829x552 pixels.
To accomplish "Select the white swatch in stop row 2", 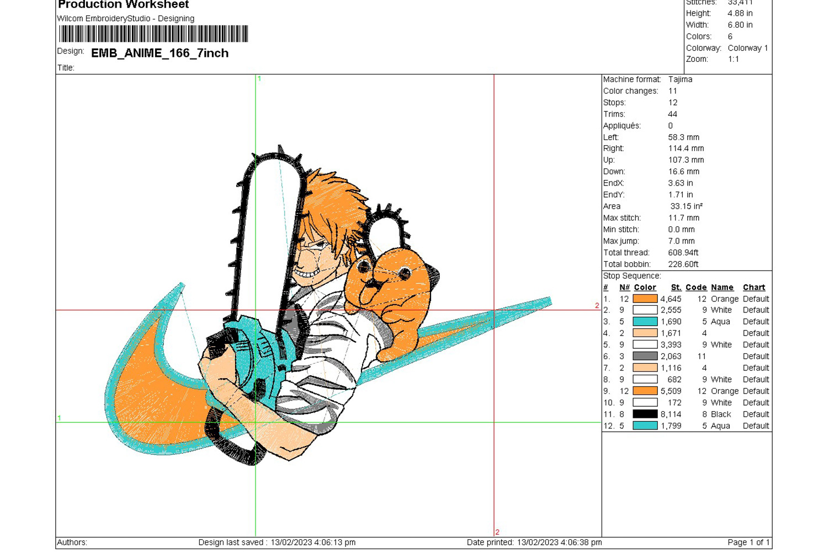I will (645, 310).
